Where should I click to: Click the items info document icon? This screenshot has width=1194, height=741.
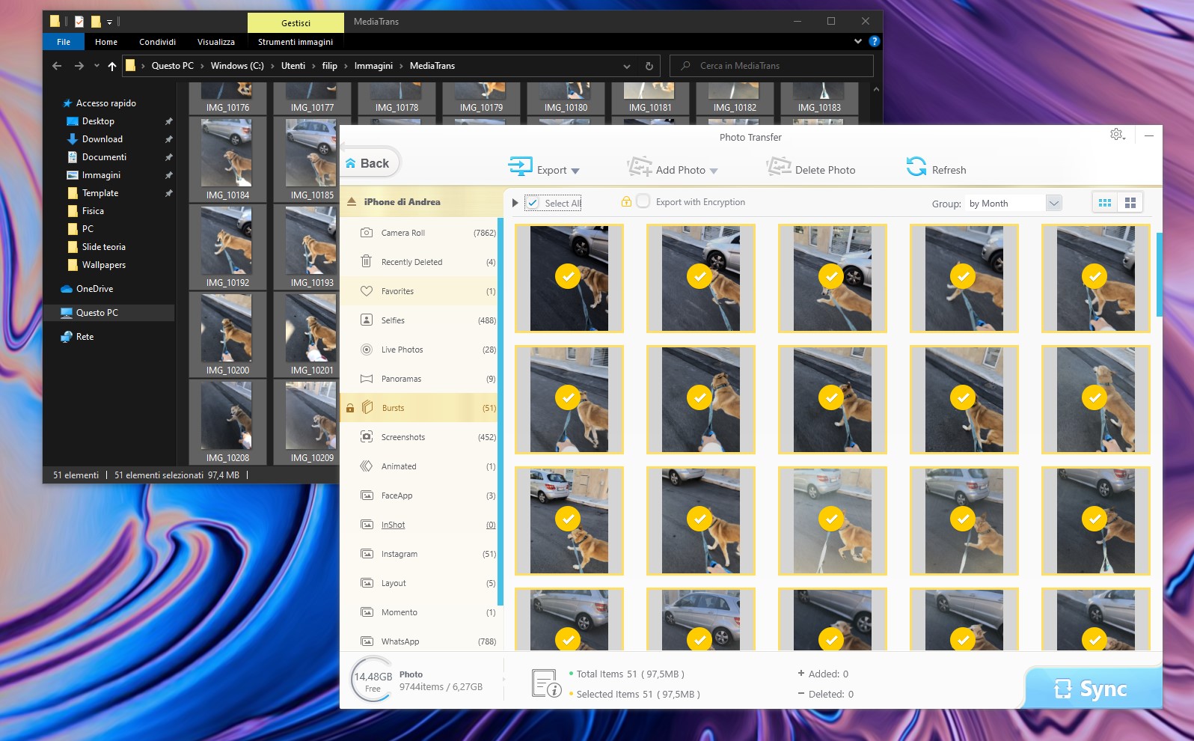[546, 683]
